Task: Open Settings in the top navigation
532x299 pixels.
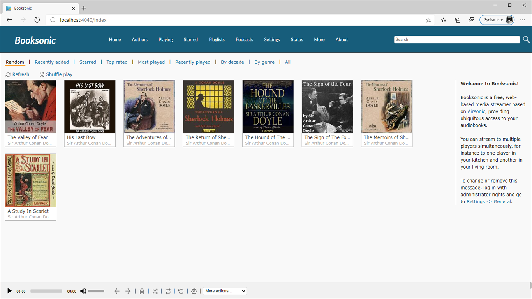Action: [x=272, y=40]
